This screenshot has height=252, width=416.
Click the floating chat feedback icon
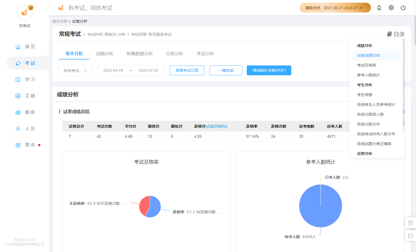click(410, 236)
